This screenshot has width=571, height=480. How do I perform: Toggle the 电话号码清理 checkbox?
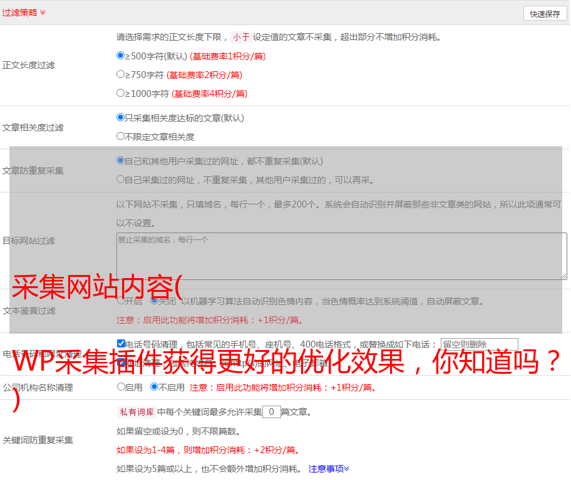(121, 343)
